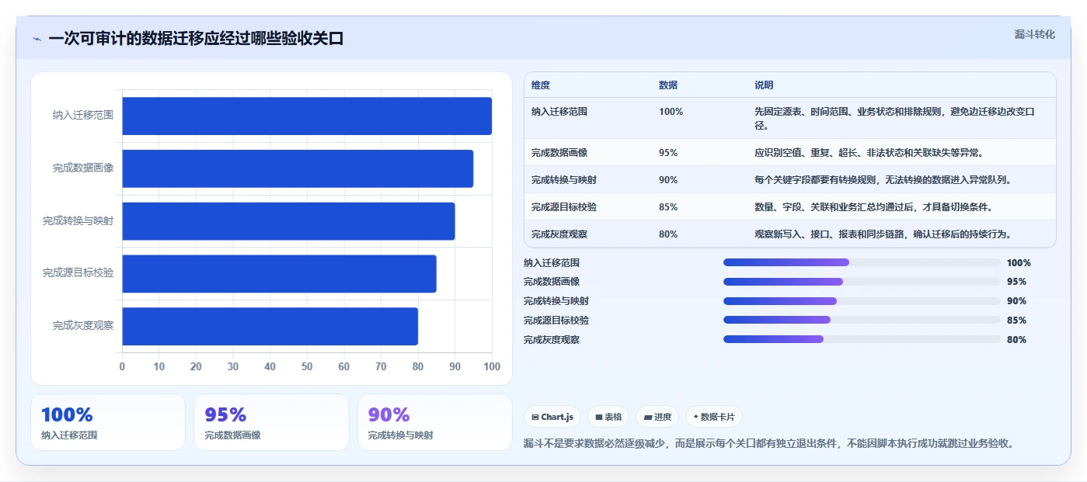1087x482 pixels.
Task: Click the 完成转换与映射 bar in the chart
Action: click(x=288, y=221)
